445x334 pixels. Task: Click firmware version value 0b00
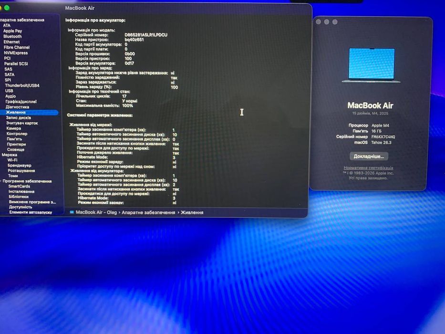click(130, 53)
